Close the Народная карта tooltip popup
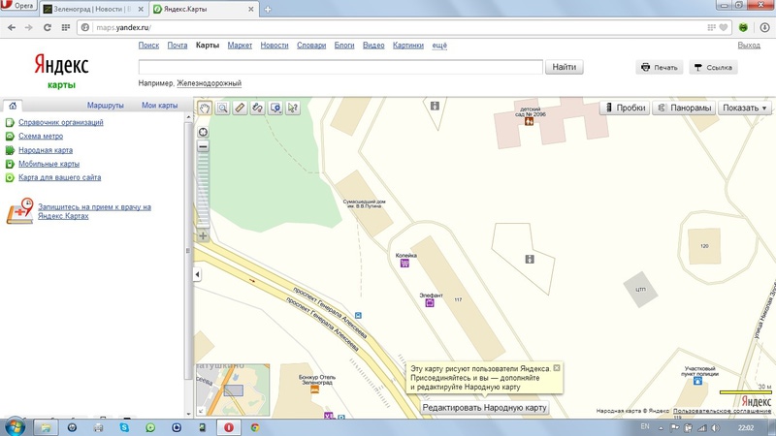This screenshot has height=436, width=776. [557, 368]
